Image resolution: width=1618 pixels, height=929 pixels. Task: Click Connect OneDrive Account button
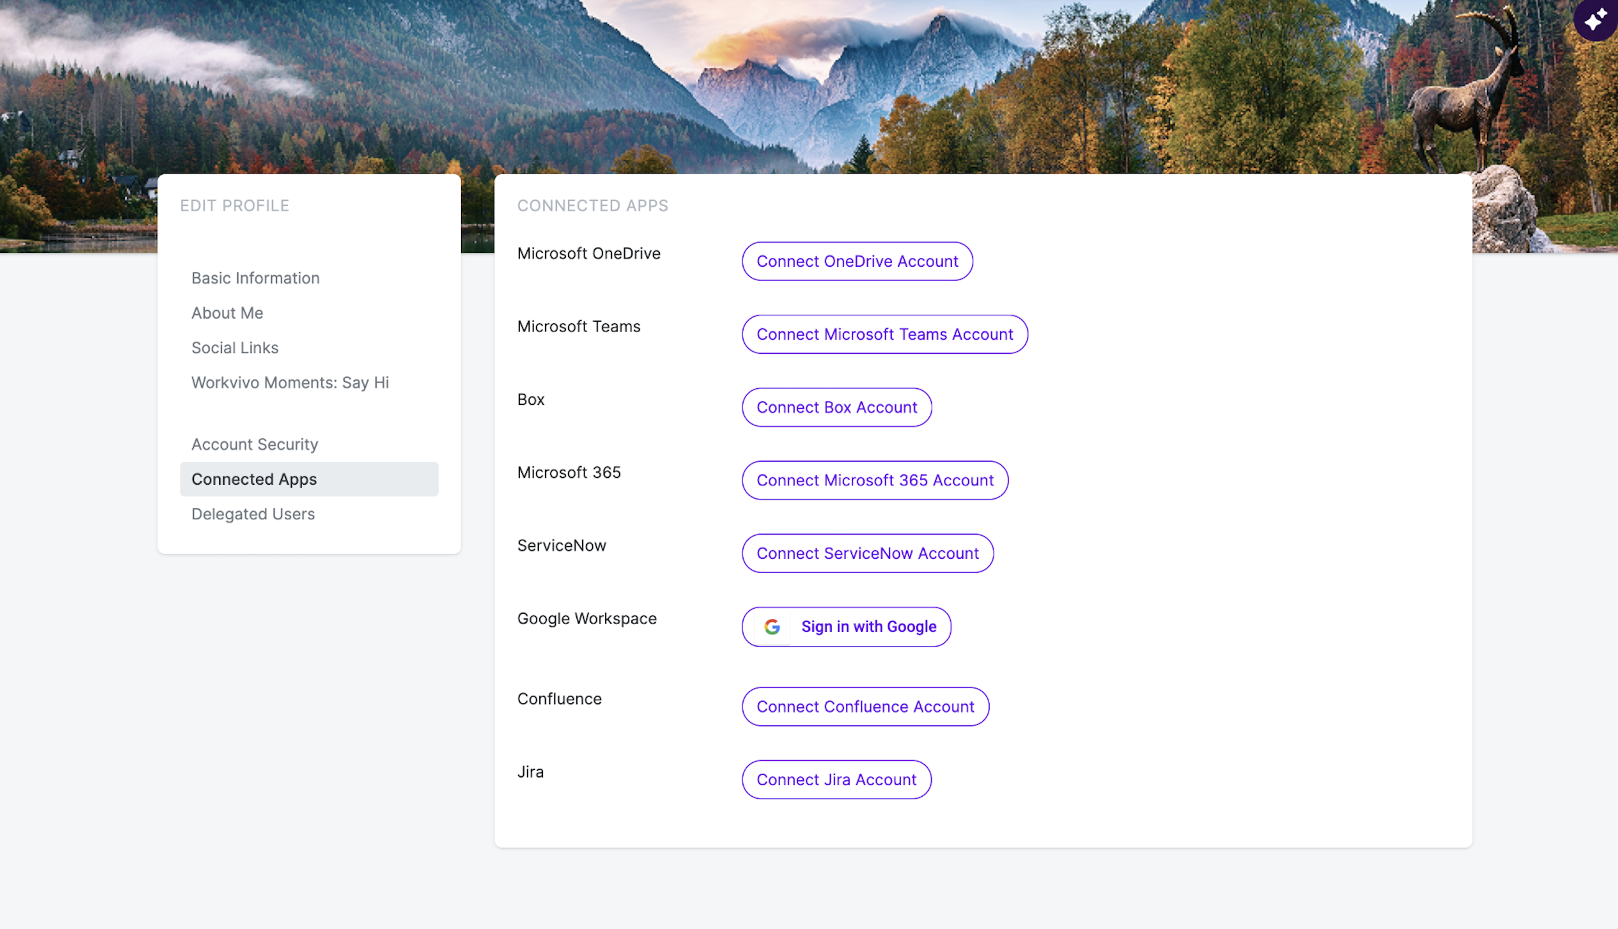(x=857, y=261)
